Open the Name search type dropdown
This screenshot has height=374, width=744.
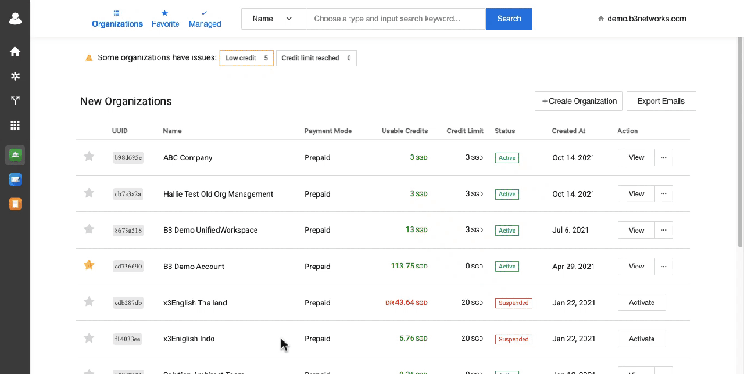[274, 19]
